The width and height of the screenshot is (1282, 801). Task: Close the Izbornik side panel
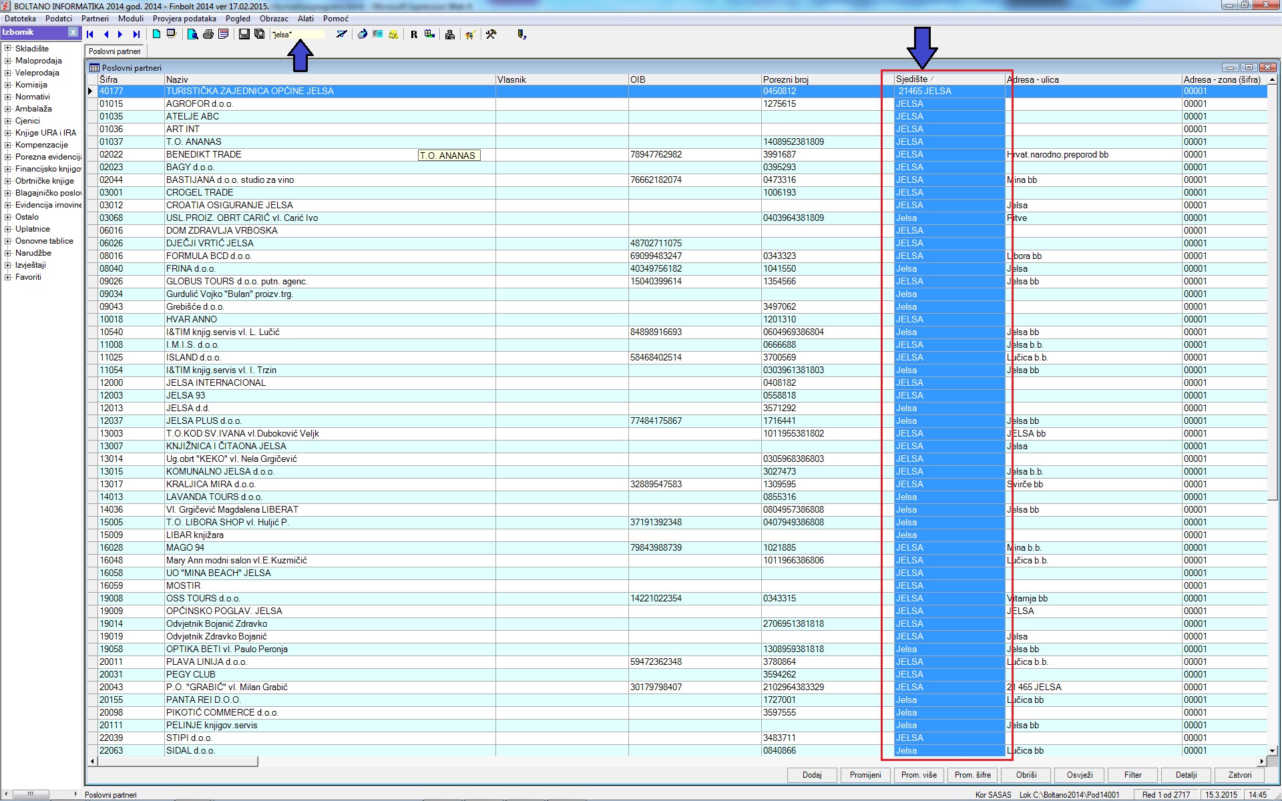coord(73,32)
